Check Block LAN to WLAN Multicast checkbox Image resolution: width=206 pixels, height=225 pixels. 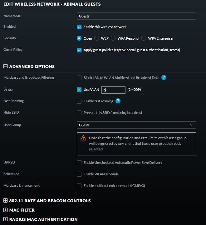[79, 78]
